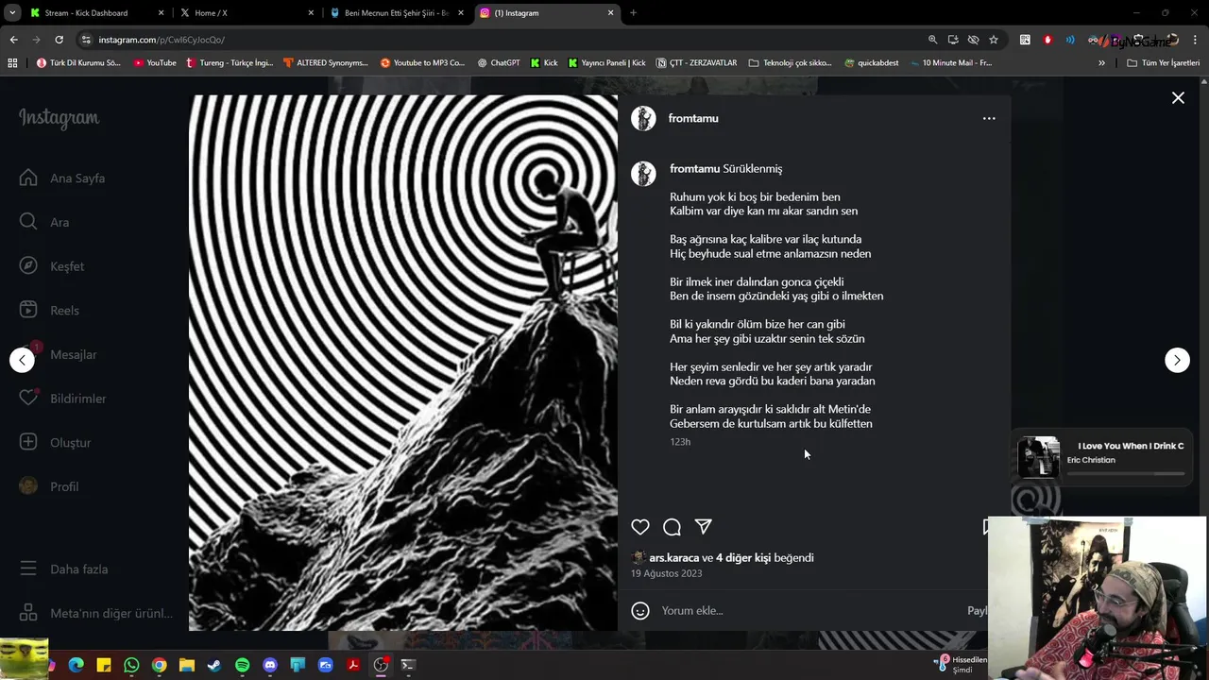Open the emoji picker for comments
The image size is (1209, 680).
640,610
